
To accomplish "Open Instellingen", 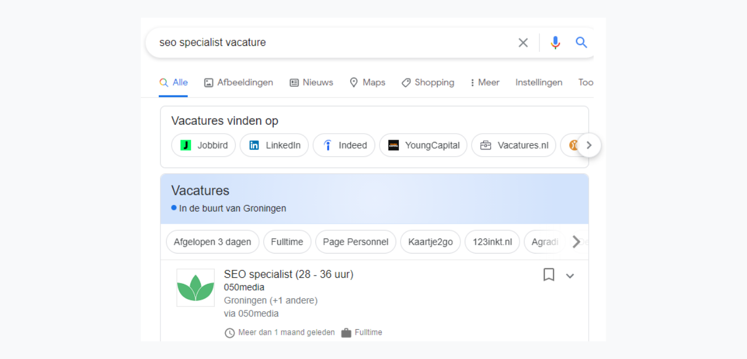I will (x=539, y=82).
